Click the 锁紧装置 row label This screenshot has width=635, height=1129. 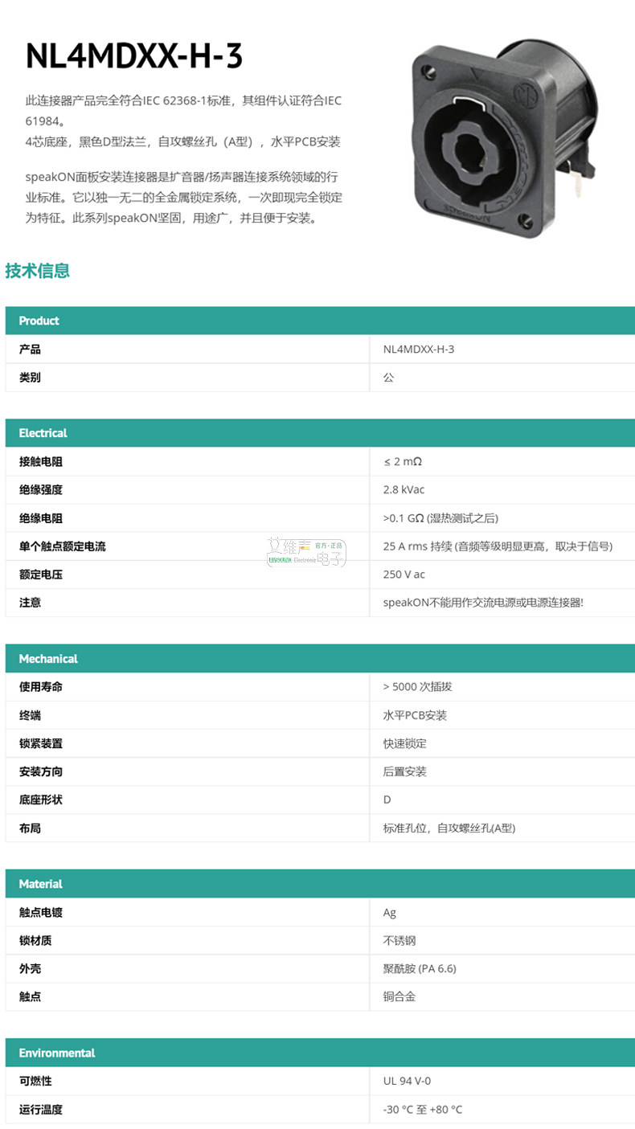[x=41, y=743]
